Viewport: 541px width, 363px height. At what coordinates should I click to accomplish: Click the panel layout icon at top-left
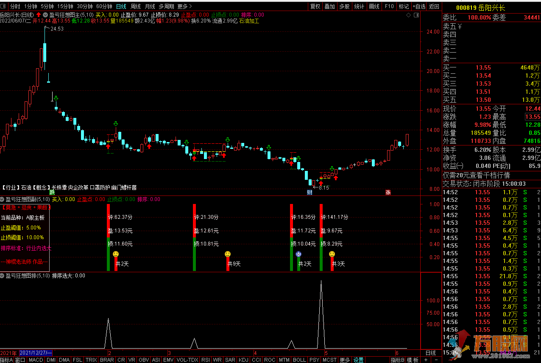(4, 6)
